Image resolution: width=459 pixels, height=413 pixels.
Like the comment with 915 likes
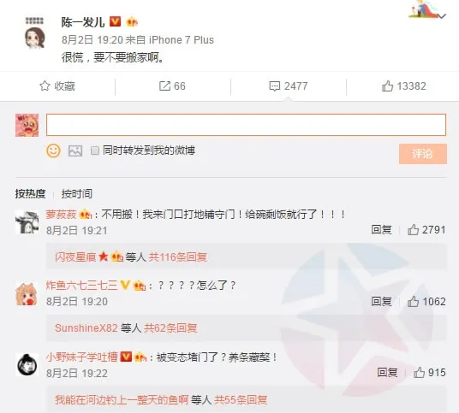pos(419,373)
